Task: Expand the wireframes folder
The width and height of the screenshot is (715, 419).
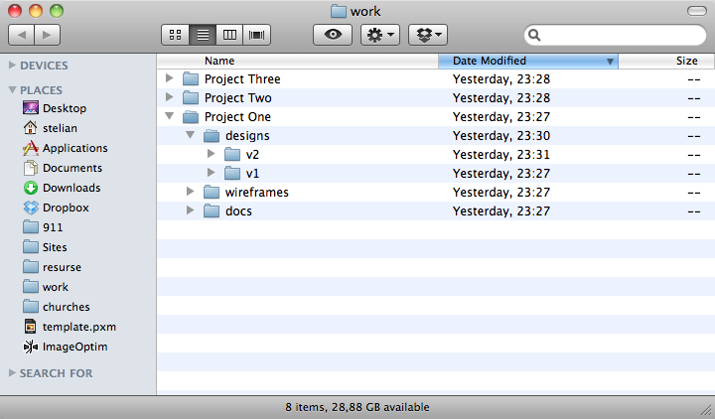Action: pos(190,192)
